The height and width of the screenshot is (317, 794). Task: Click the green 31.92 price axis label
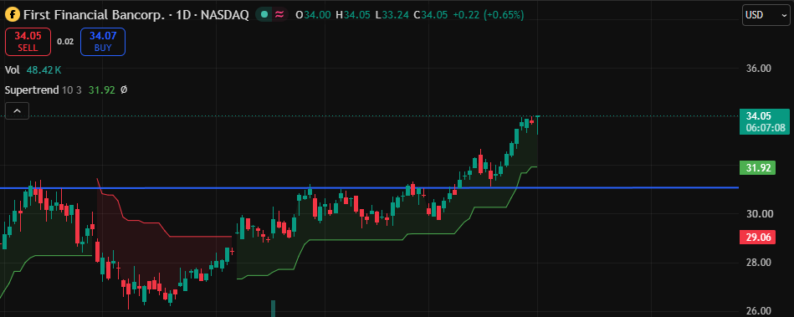coord(757,167)
